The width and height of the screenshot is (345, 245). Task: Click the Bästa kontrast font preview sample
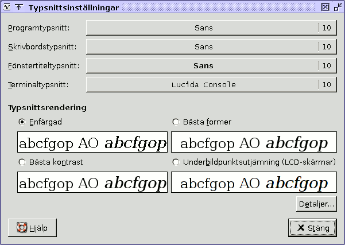(x=92, y=182)
